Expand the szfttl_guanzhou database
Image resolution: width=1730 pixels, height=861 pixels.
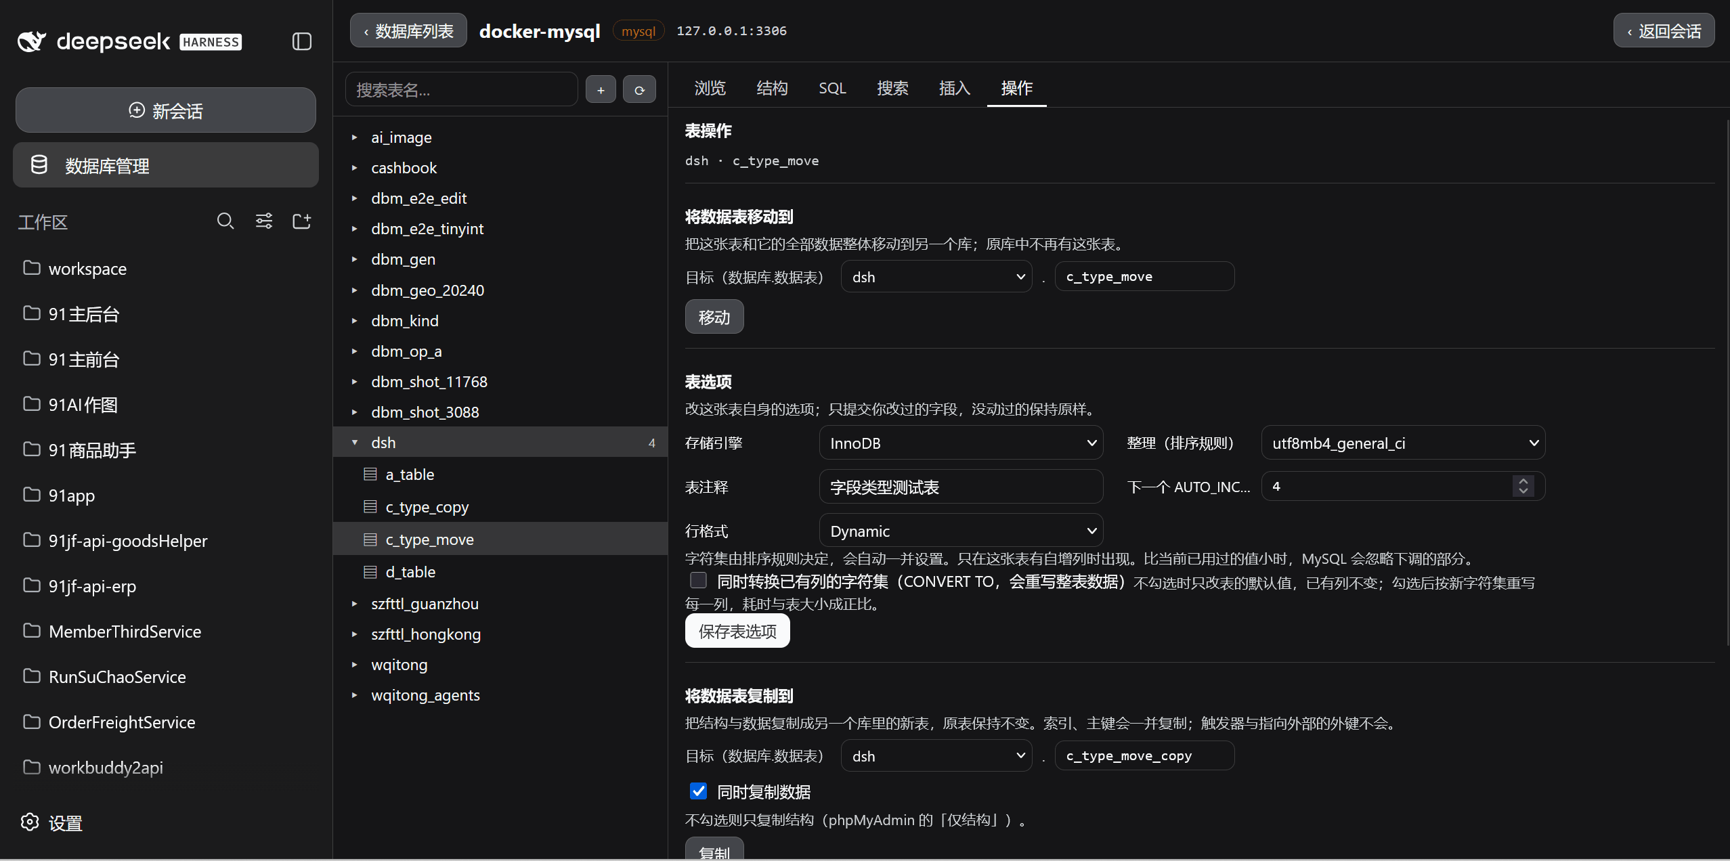point(354,604)
